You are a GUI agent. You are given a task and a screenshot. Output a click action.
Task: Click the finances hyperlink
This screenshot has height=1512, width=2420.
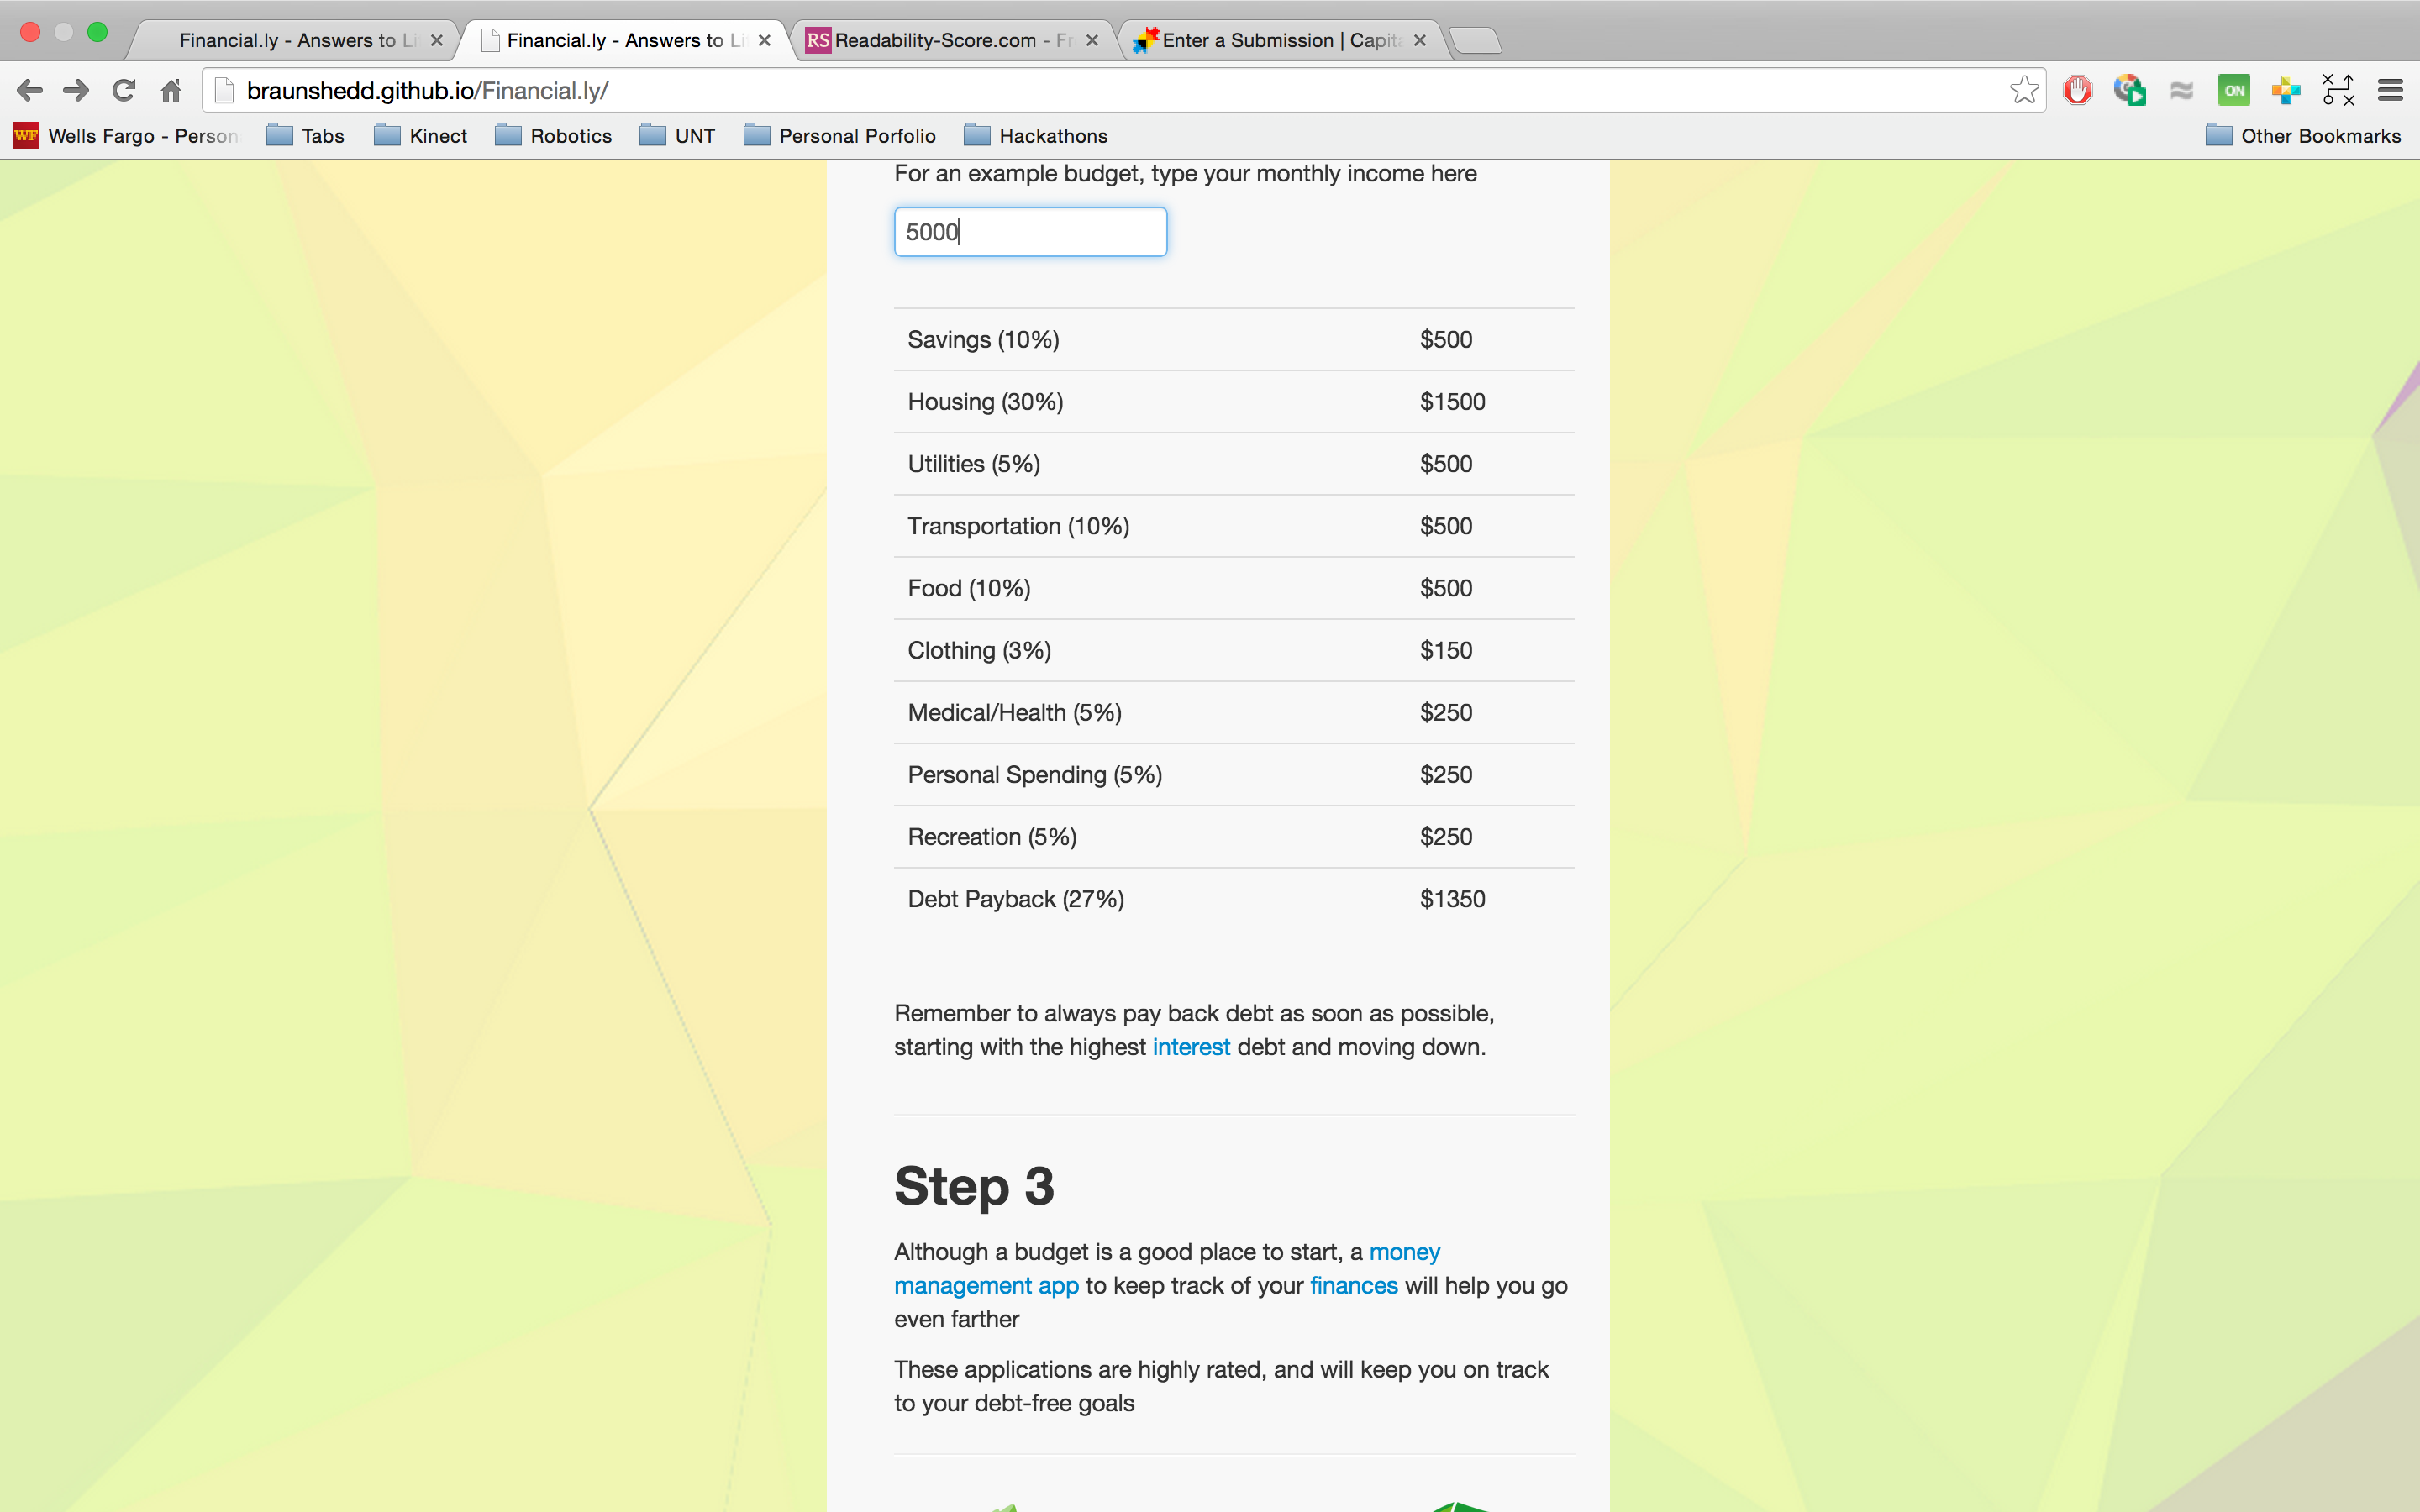point(1353,1286)
